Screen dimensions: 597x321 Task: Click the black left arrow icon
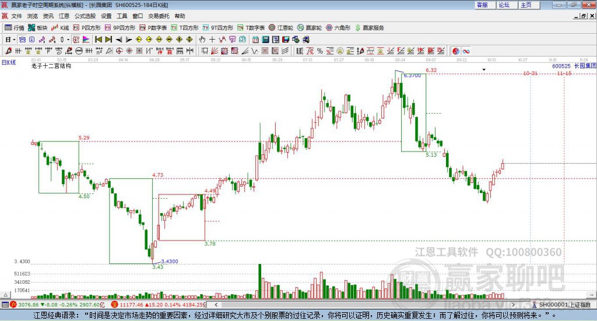[x=119, y=40]
